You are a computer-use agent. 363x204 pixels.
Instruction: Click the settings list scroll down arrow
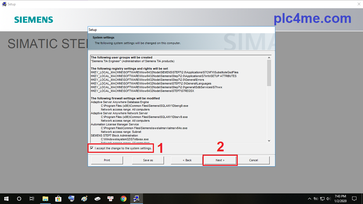(x=269, y=140)
